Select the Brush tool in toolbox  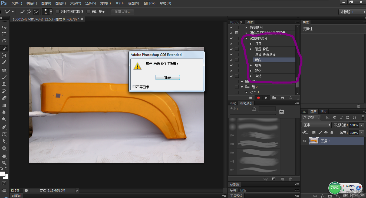(4, 77)
